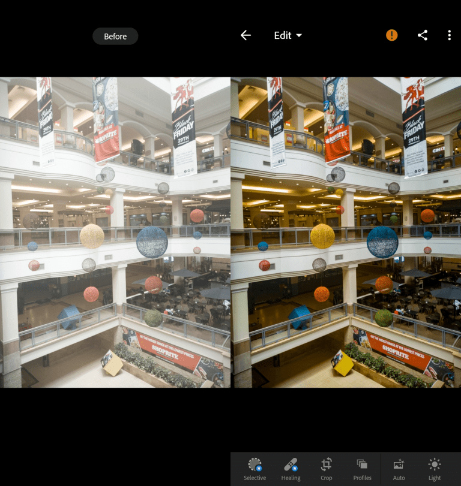Click the Light text label

[x=435, y=478]
